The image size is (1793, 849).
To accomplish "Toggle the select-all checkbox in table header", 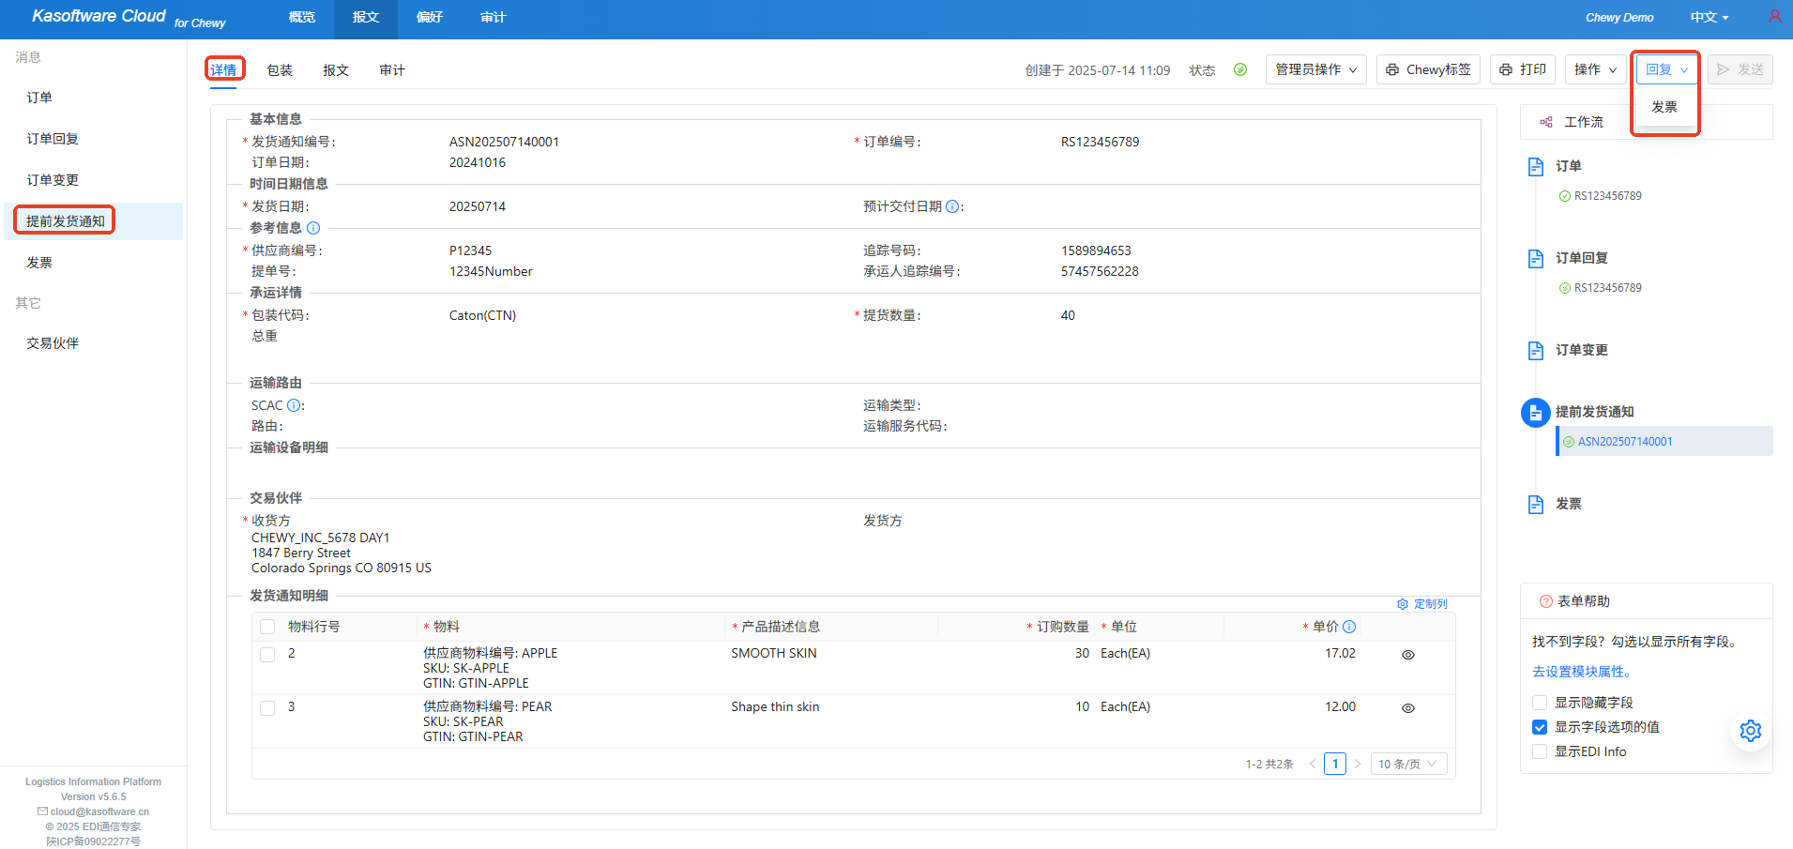I will (x=267, y=627).
